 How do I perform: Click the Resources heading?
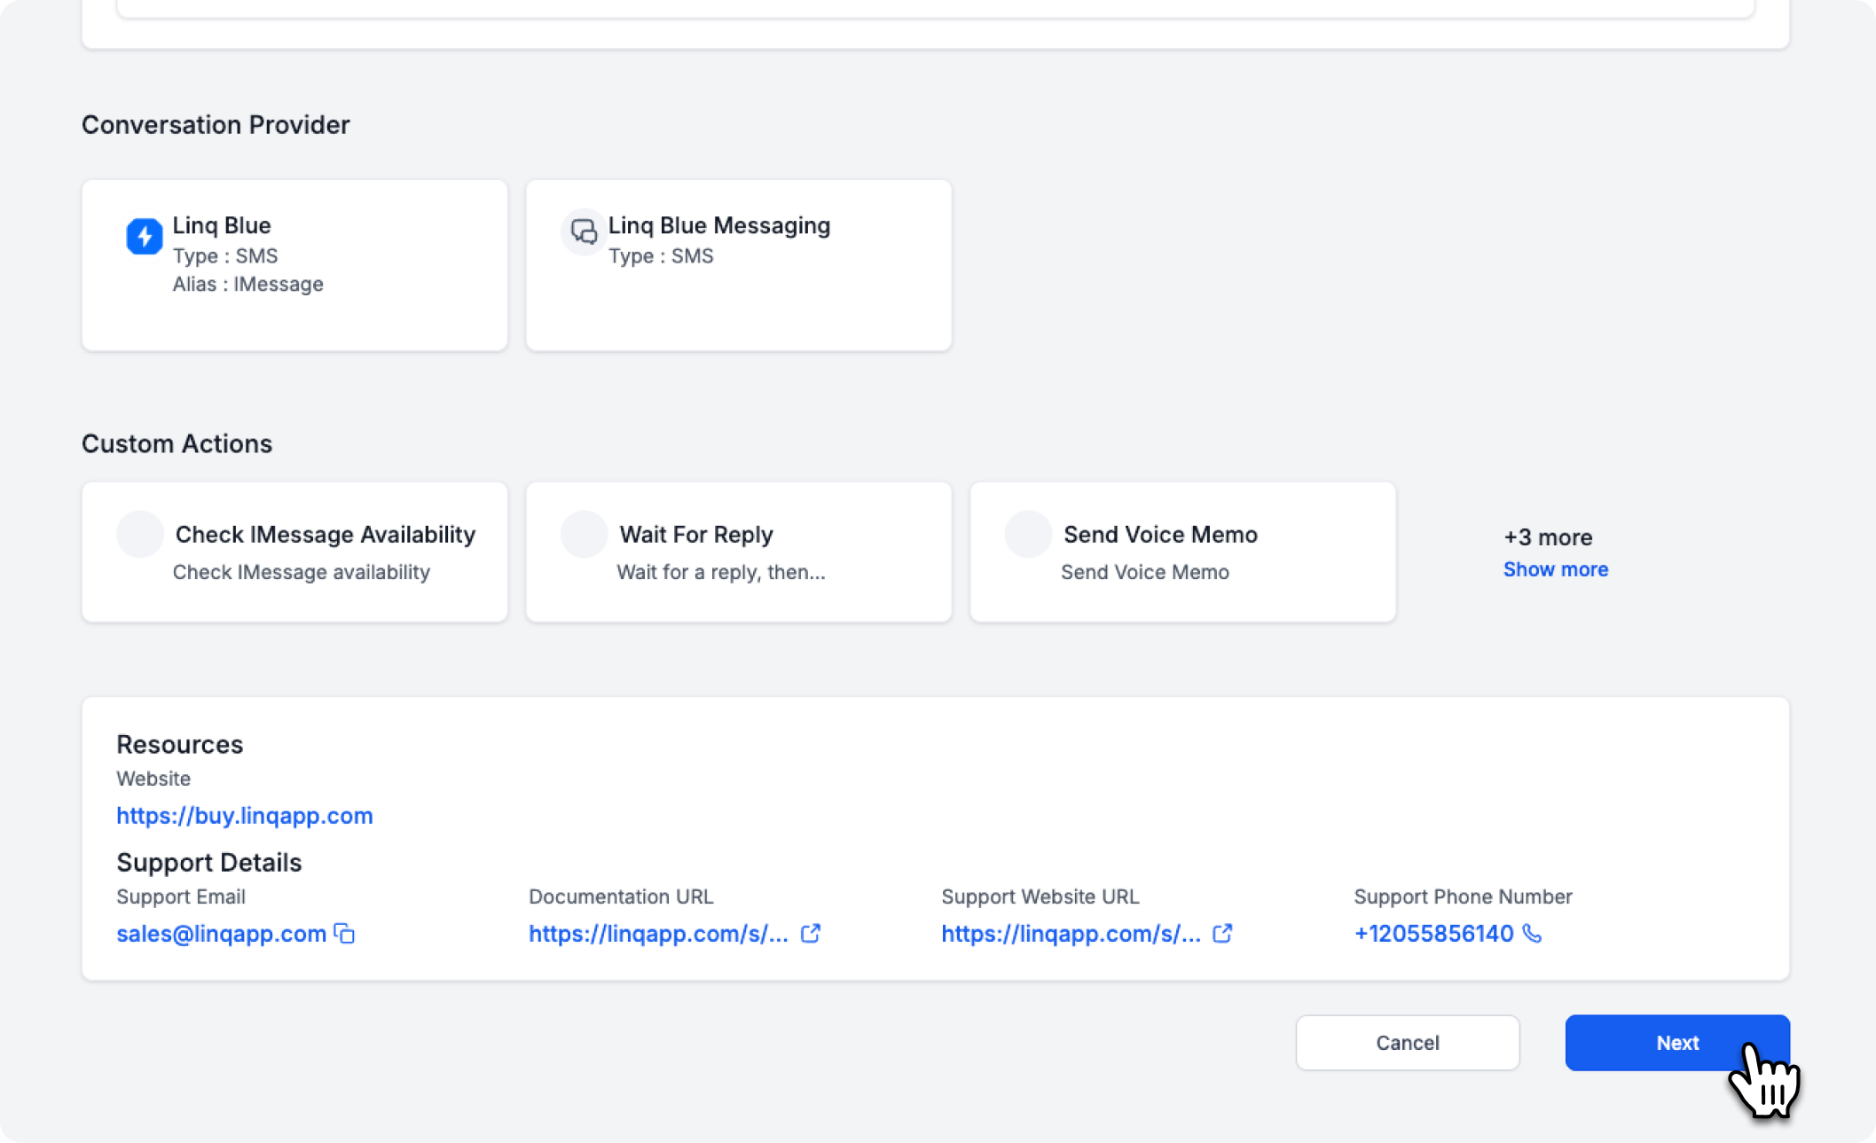(179, 744)
